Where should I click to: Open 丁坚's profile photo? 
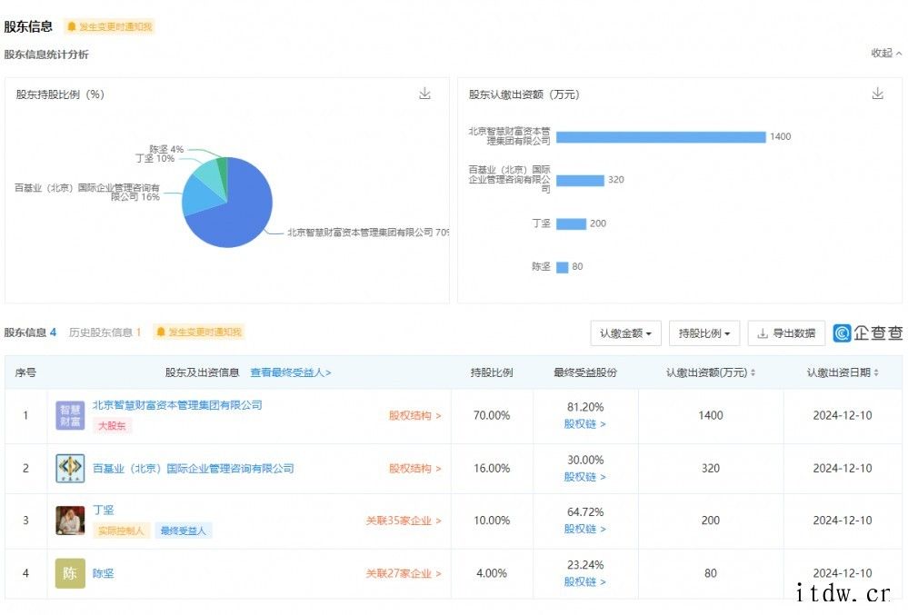[70, 521]
